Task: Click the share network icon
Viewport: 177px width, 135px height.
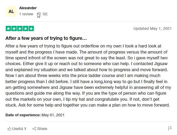Action: click(x=34, y=129)
